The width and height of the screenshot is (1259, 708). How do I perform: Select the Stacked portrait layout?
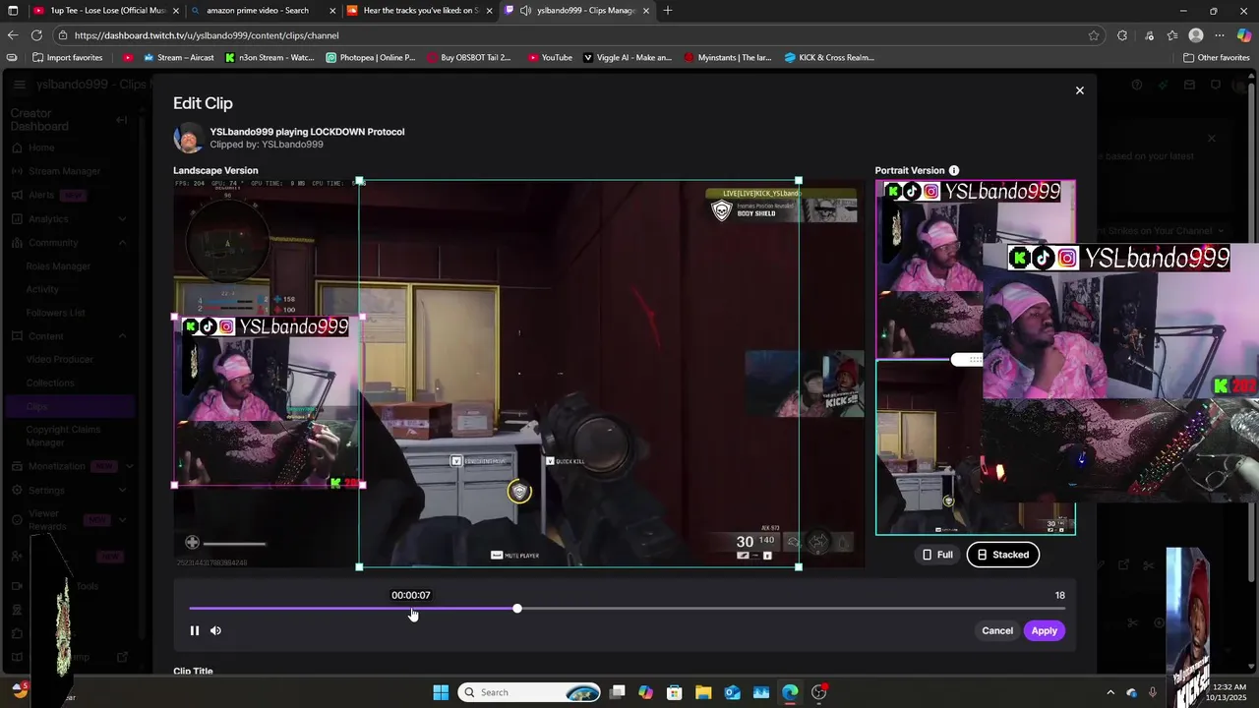pos(1002,555)
